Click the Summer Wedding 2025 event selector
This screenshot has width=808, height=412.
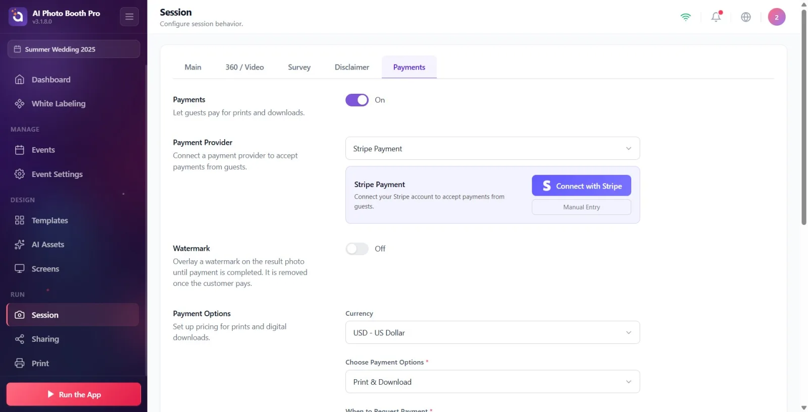(x=74, y=49)
